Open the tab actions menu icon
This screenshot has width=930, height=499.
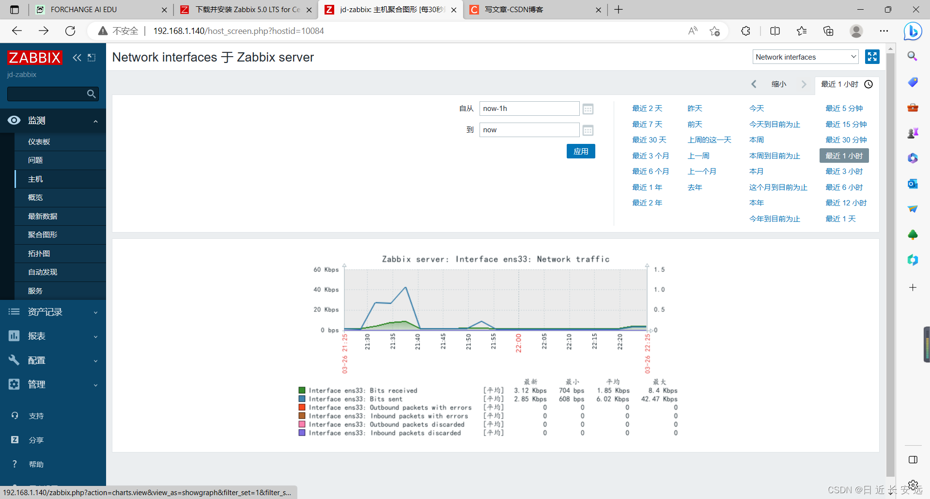(15, 10)
